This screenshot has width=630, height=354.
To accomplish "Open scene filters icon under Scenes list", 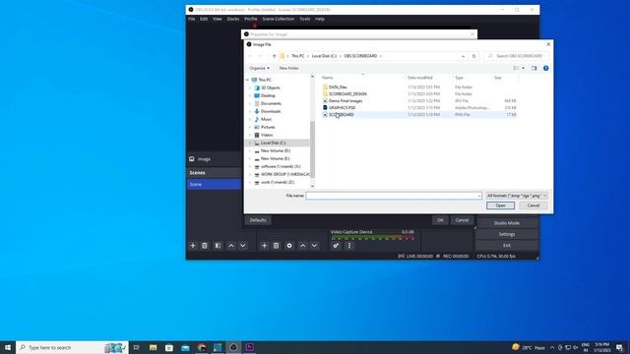I will pyautogui.click(x=218, y=246).
